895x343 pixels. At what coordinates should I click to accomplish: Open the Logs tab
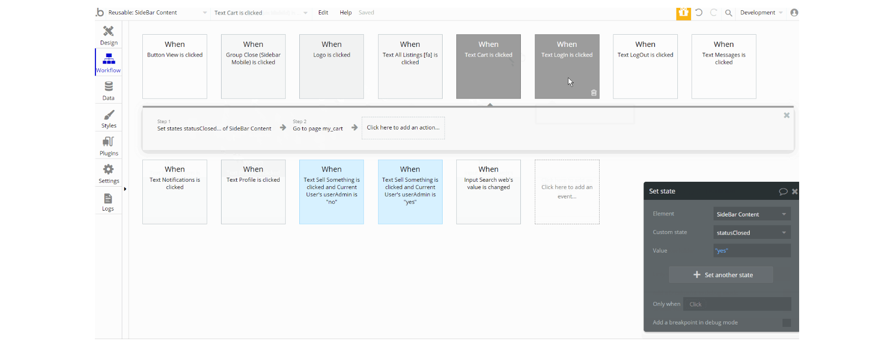(109, 201)
